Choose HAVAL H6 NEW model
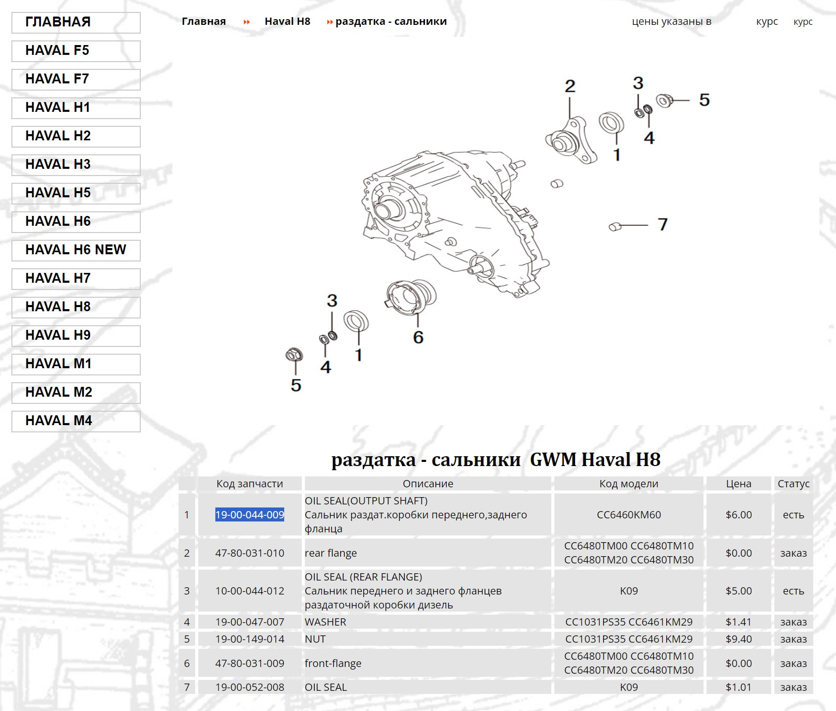 76,250
